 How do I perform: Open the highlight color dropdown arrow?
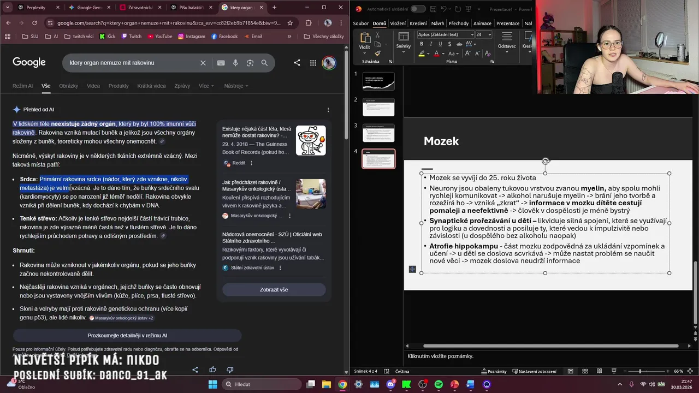pyautogui.click(x=429, y=53)
